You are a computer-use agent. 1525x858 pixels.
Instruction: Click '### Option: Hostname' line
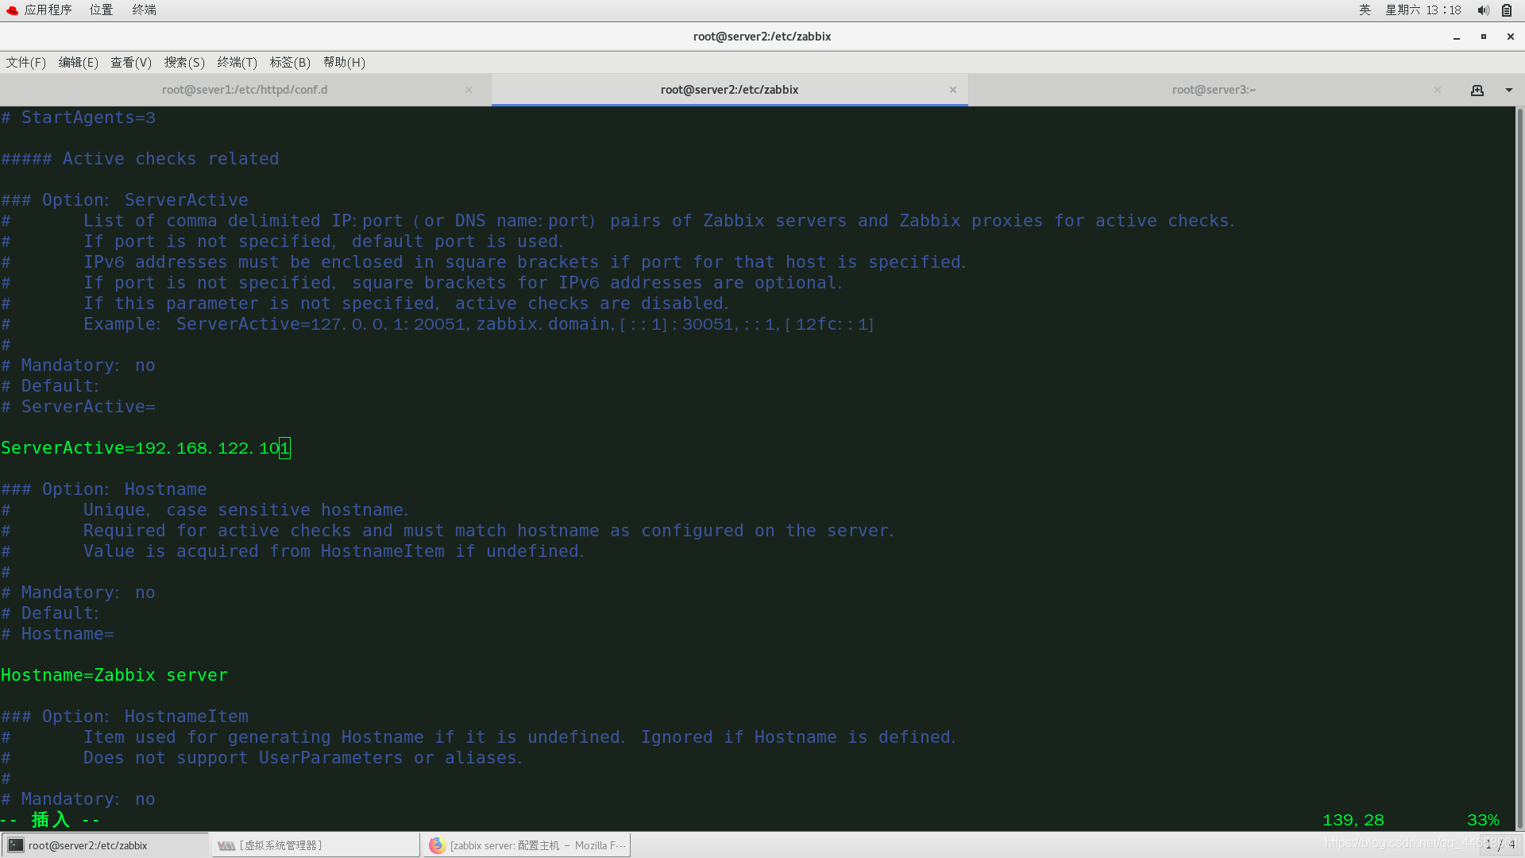coord(104,489)
